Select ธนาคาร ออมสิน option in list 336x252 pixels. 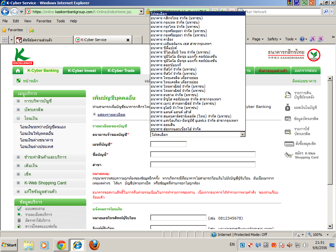198,125
